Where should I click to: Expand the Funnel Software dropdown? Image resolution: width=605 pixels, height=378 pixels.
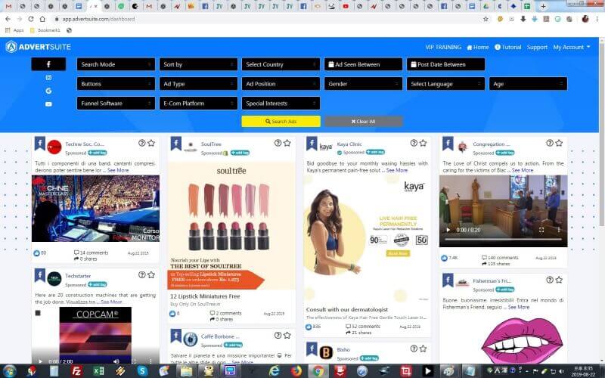pos(116,104)
